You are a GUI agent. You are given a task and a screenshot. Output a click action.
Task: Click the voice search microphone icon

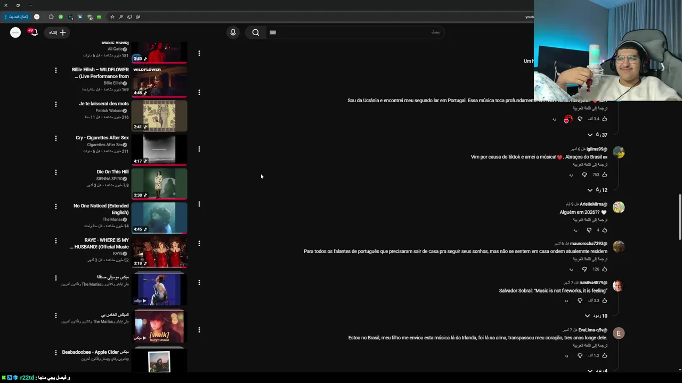(x=233, y=32)
